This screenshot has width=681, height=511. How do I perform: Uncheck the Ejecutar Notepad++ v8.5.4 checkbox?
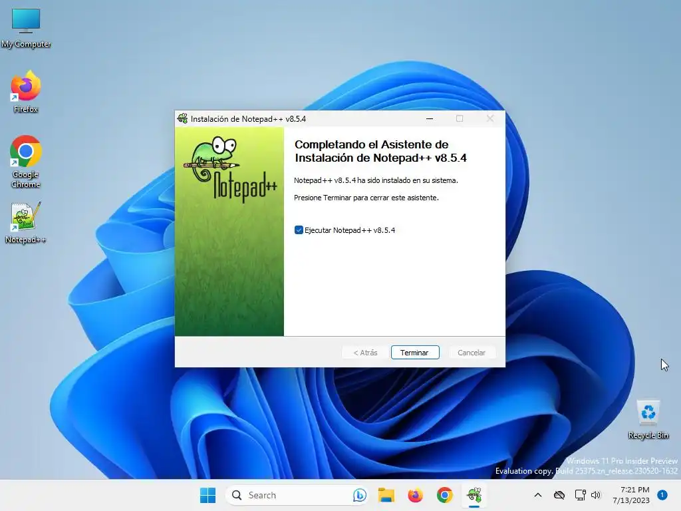tap(299, 230)
